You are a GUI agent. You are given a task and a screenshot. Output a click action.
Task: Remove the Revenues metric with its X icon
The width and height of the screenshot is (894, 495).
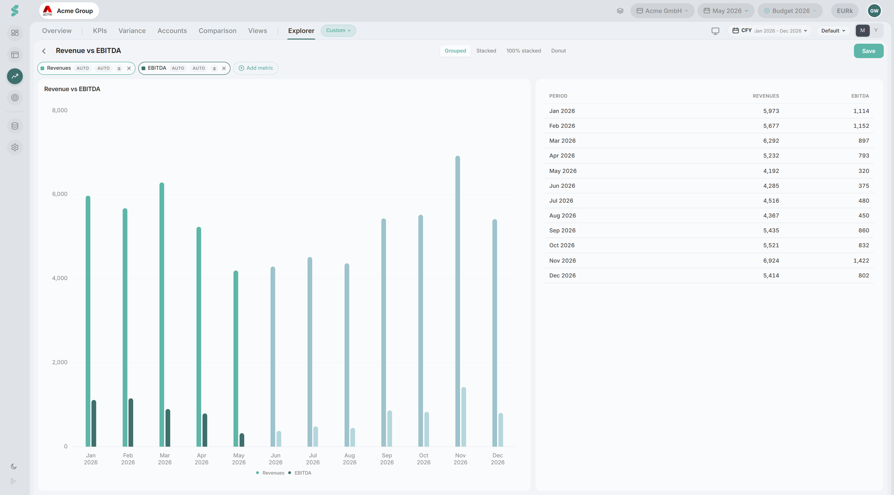point(129,68)
